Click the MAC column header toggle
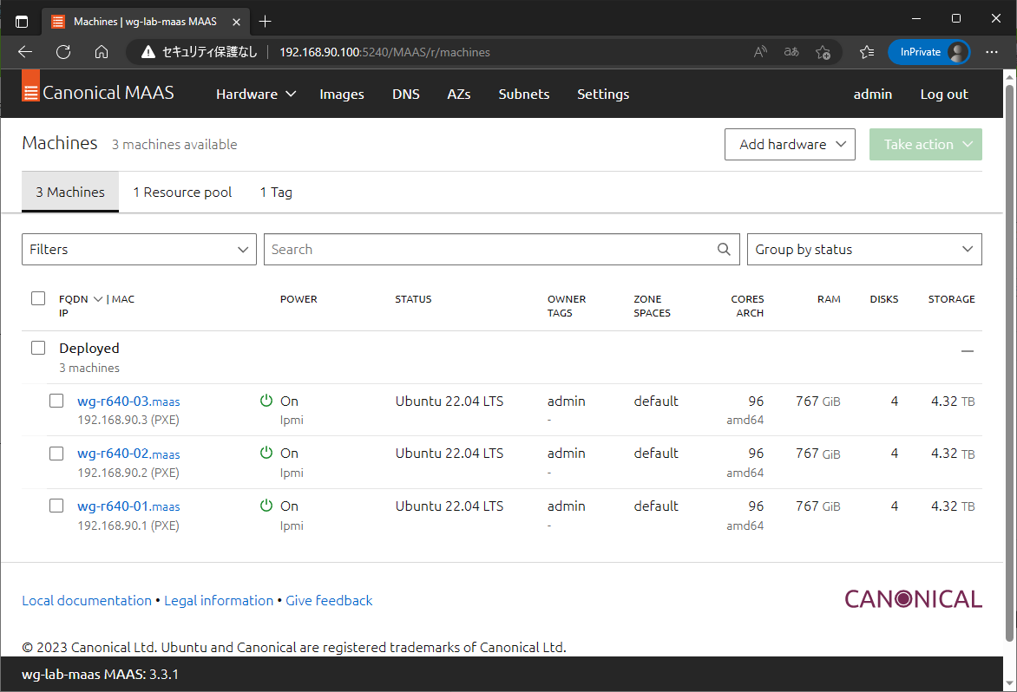The height and width of the screenshot is (692, 1017). click(x=123, y=298)
